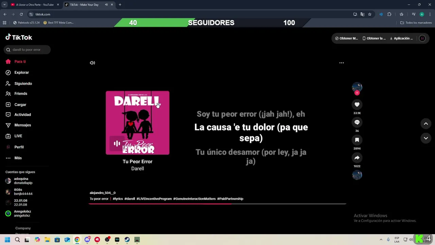Open the Paletools v25.1.24 bookmark
The width and height of the screenshot is (435, 245).
click(x=26, y=23)
